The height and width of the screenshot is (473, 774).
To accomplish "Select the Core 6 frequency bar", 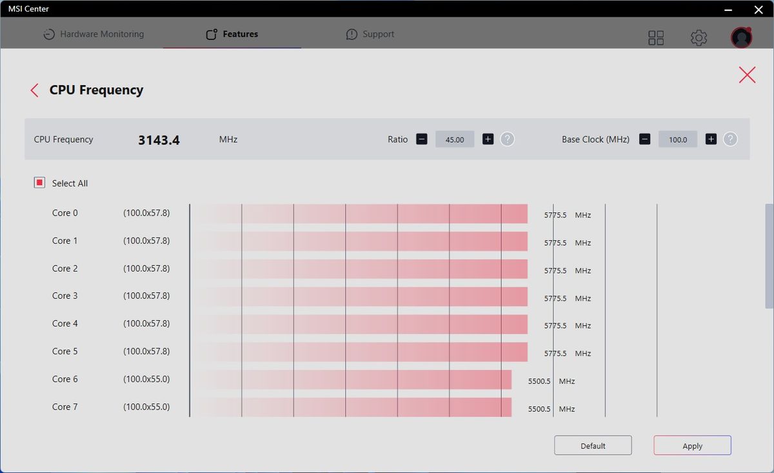I will pos(351,379).
